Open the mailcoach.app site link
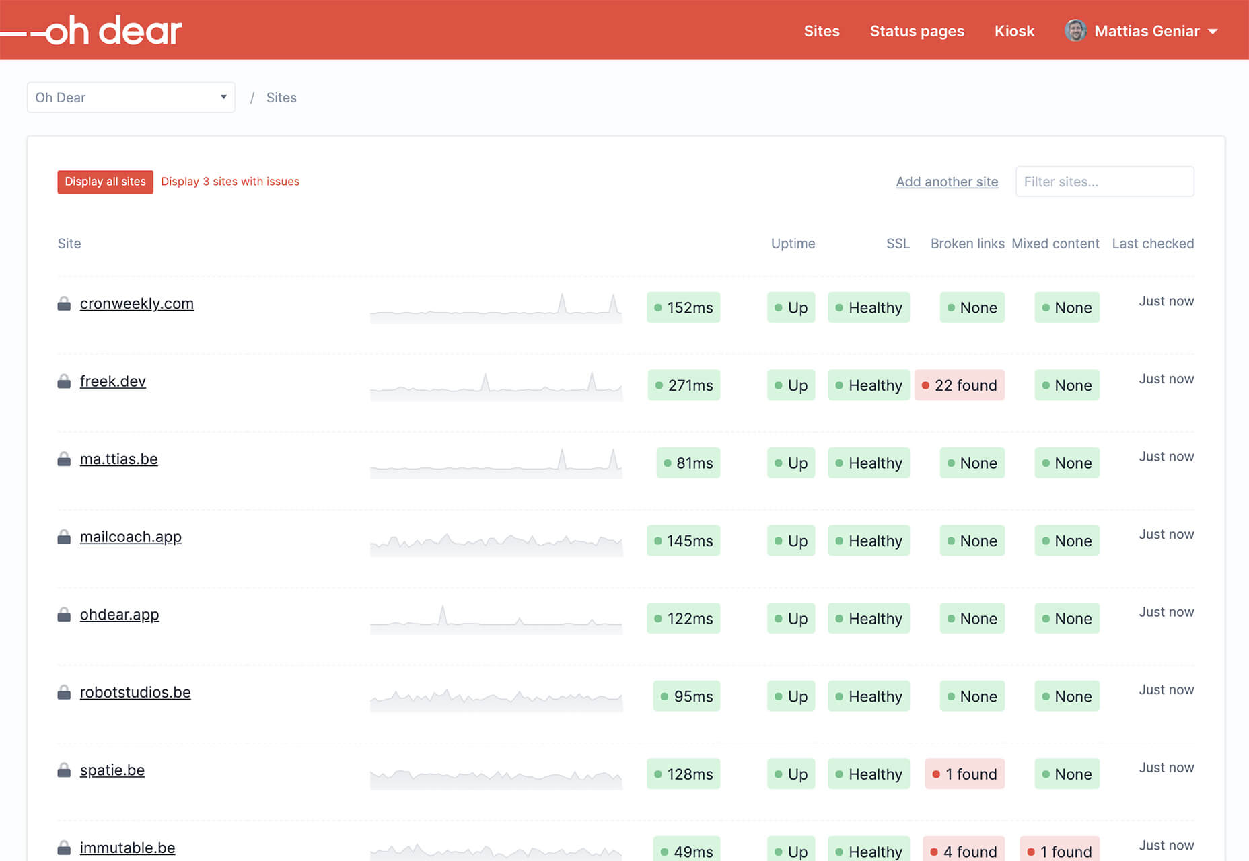The height and width of the screenshot is (861, 1249). (131, 537)
